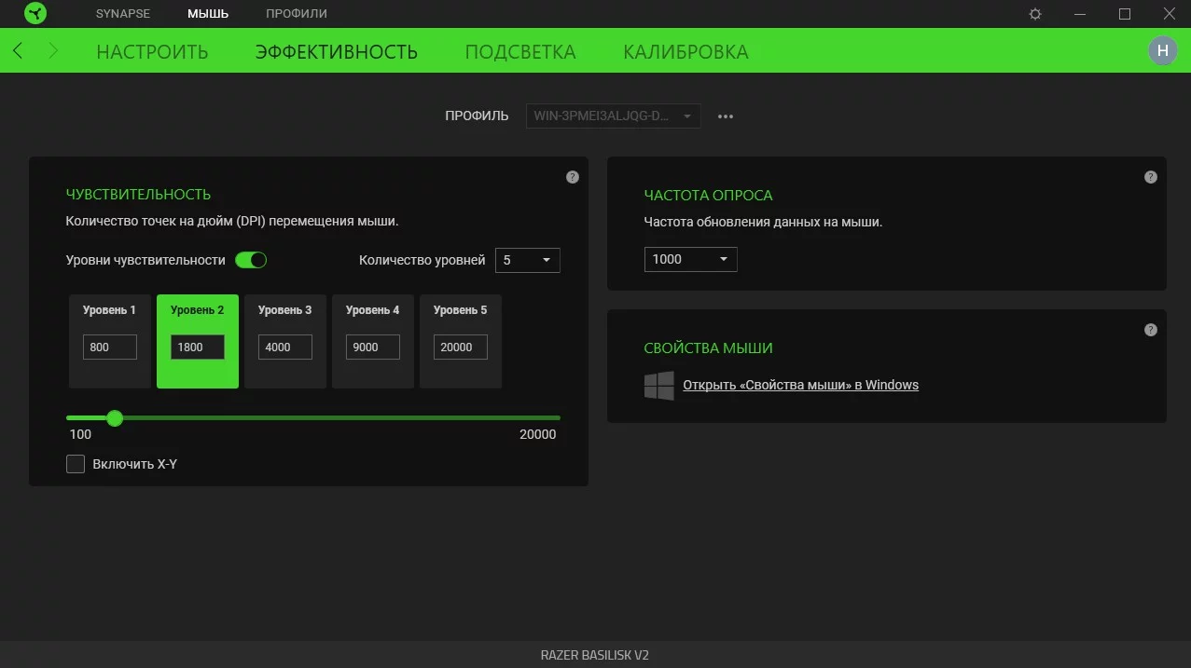Open settings via the gear icon
The image size is (1191, 668).
[1035, 14]
